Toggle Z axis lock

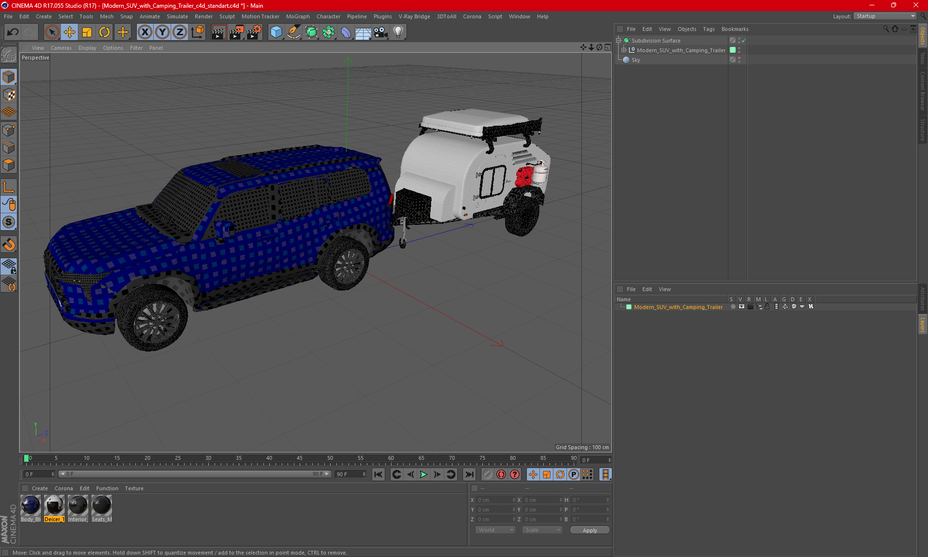(180, 32)
